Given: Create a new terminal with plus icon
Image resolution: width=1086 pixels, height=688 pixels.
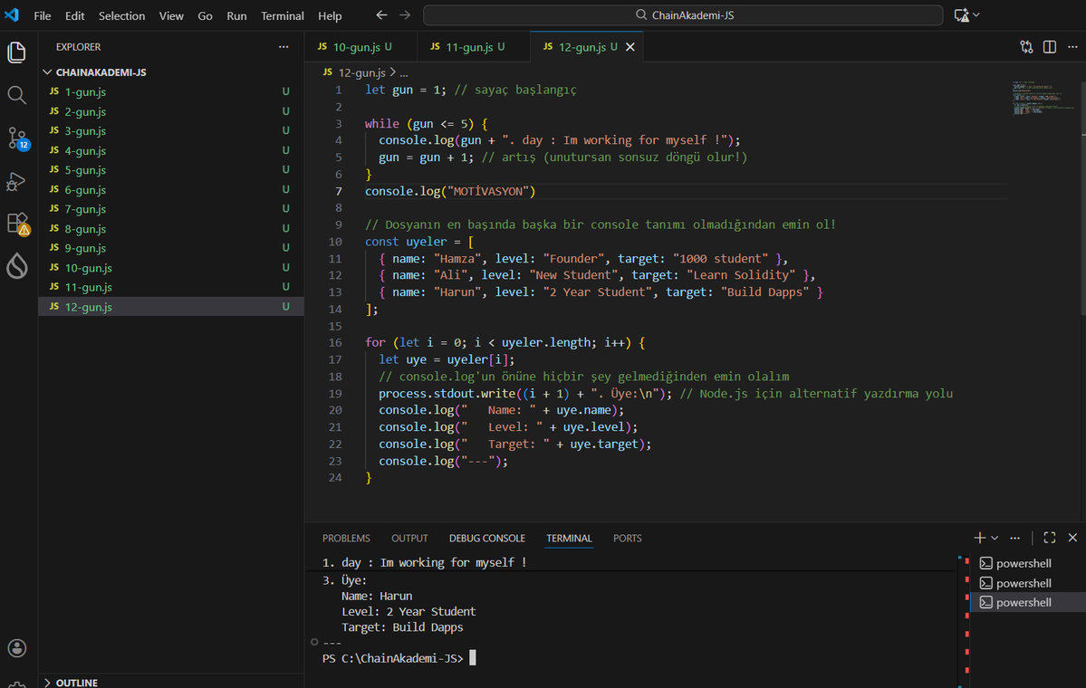Looking at the screenshot, I should [979, 538].
